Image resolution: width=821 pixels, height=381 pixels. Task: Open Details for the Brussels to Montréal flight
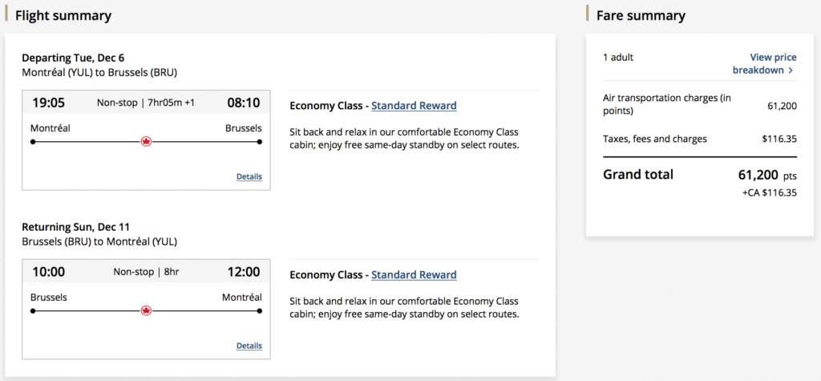tap(249, 346)
